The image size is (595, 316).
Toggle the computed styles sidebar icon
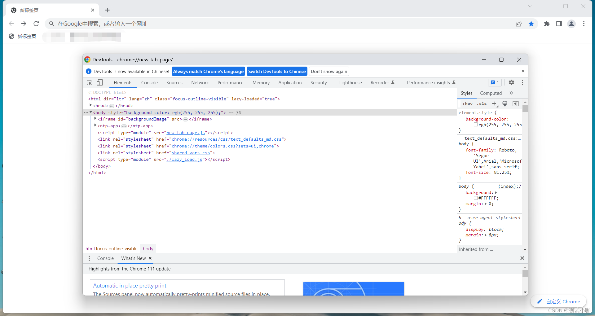pyautogui.click(x=516, y=103)
